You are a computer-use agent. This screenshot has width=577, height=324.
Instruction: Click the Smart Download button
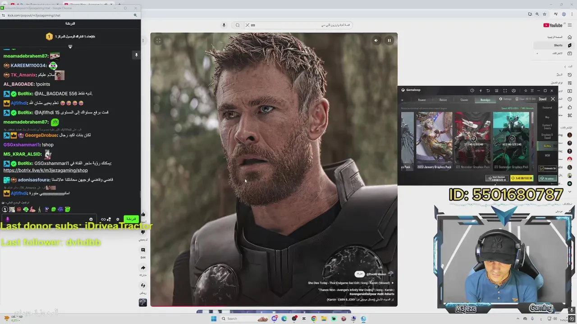(497, 178)
